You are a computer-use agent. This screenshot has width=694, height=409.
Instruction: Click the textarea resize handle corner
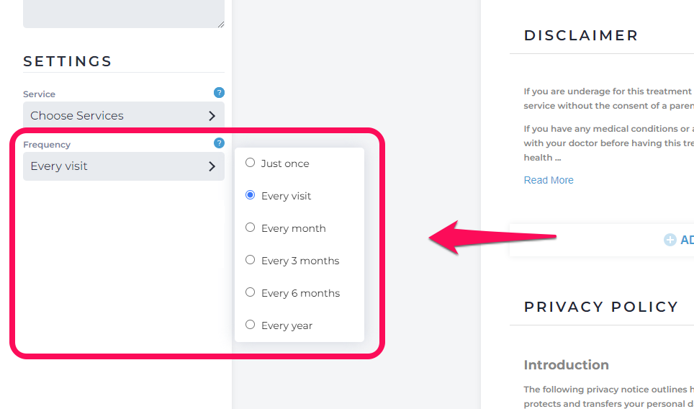coord(221,24)
